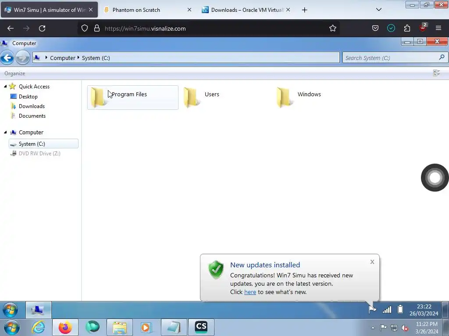Dismiss the New updates installed notification
The height and width of the screenshot is (336, 449).
coord(372,262)
